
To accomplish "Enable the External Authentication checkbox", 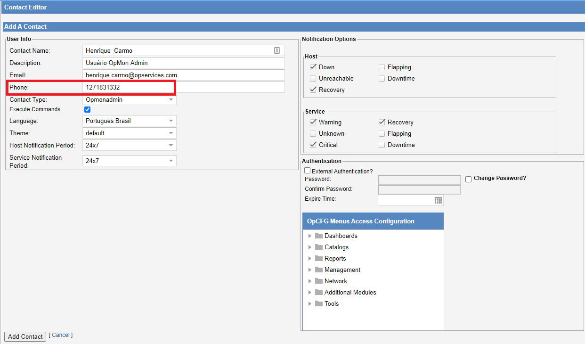I will pyautogui.click(x=308, y=171).
